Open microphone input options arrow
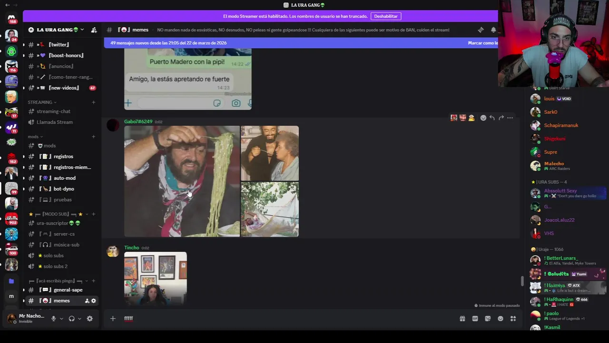609x343 pixels. point(61,319)
